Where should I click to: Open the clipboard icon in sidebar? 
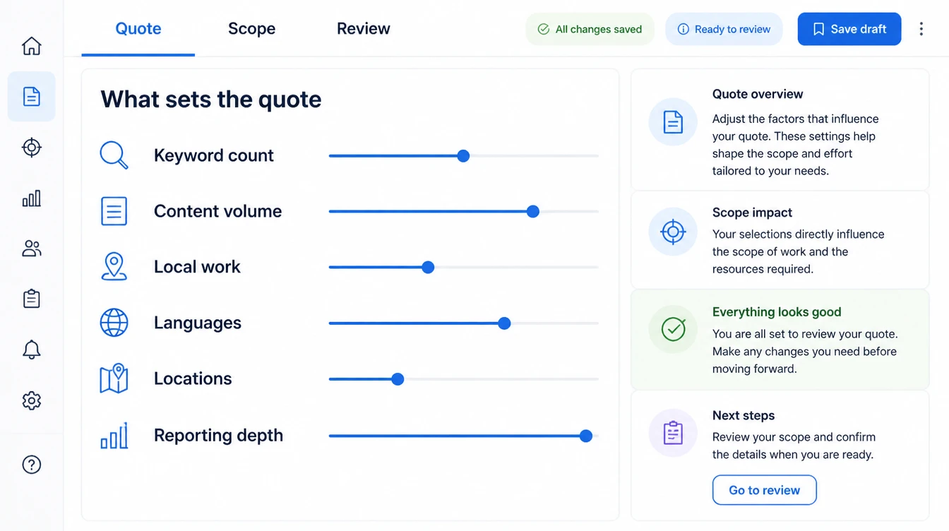pyautogui.click(x=31, y=299)
